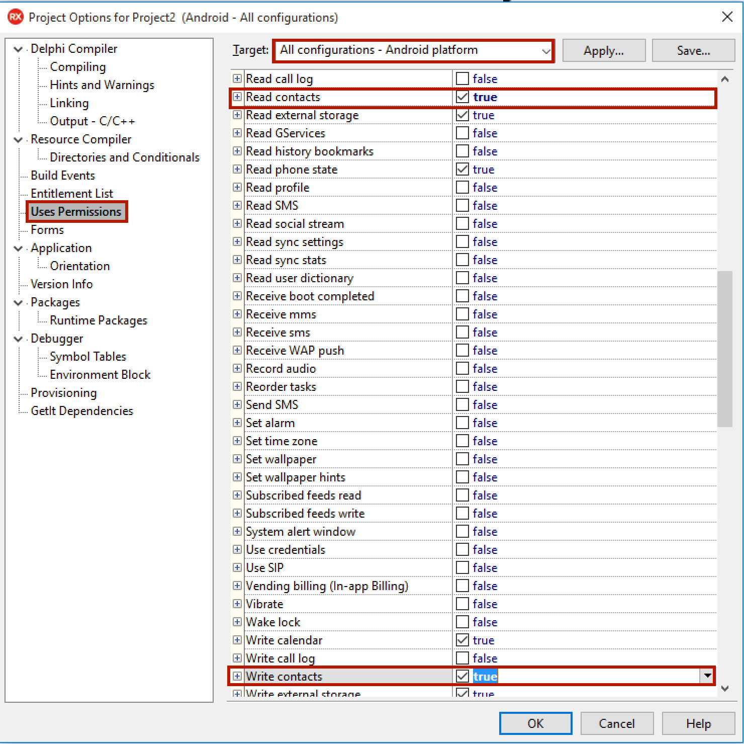Expand the Vibrate permission details

237,604
